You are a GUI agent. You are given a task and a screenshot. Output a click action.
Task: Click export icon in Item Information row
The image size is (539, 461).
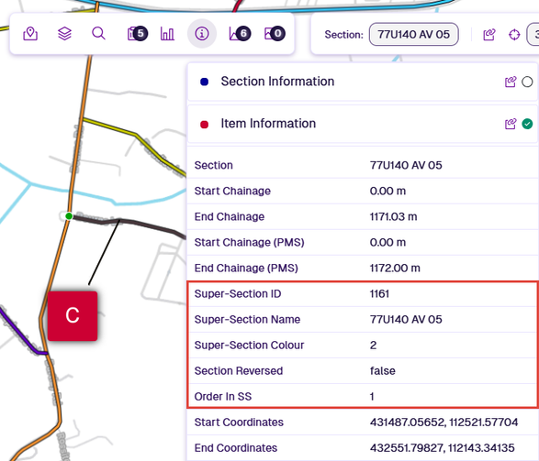tap(511, 124)
